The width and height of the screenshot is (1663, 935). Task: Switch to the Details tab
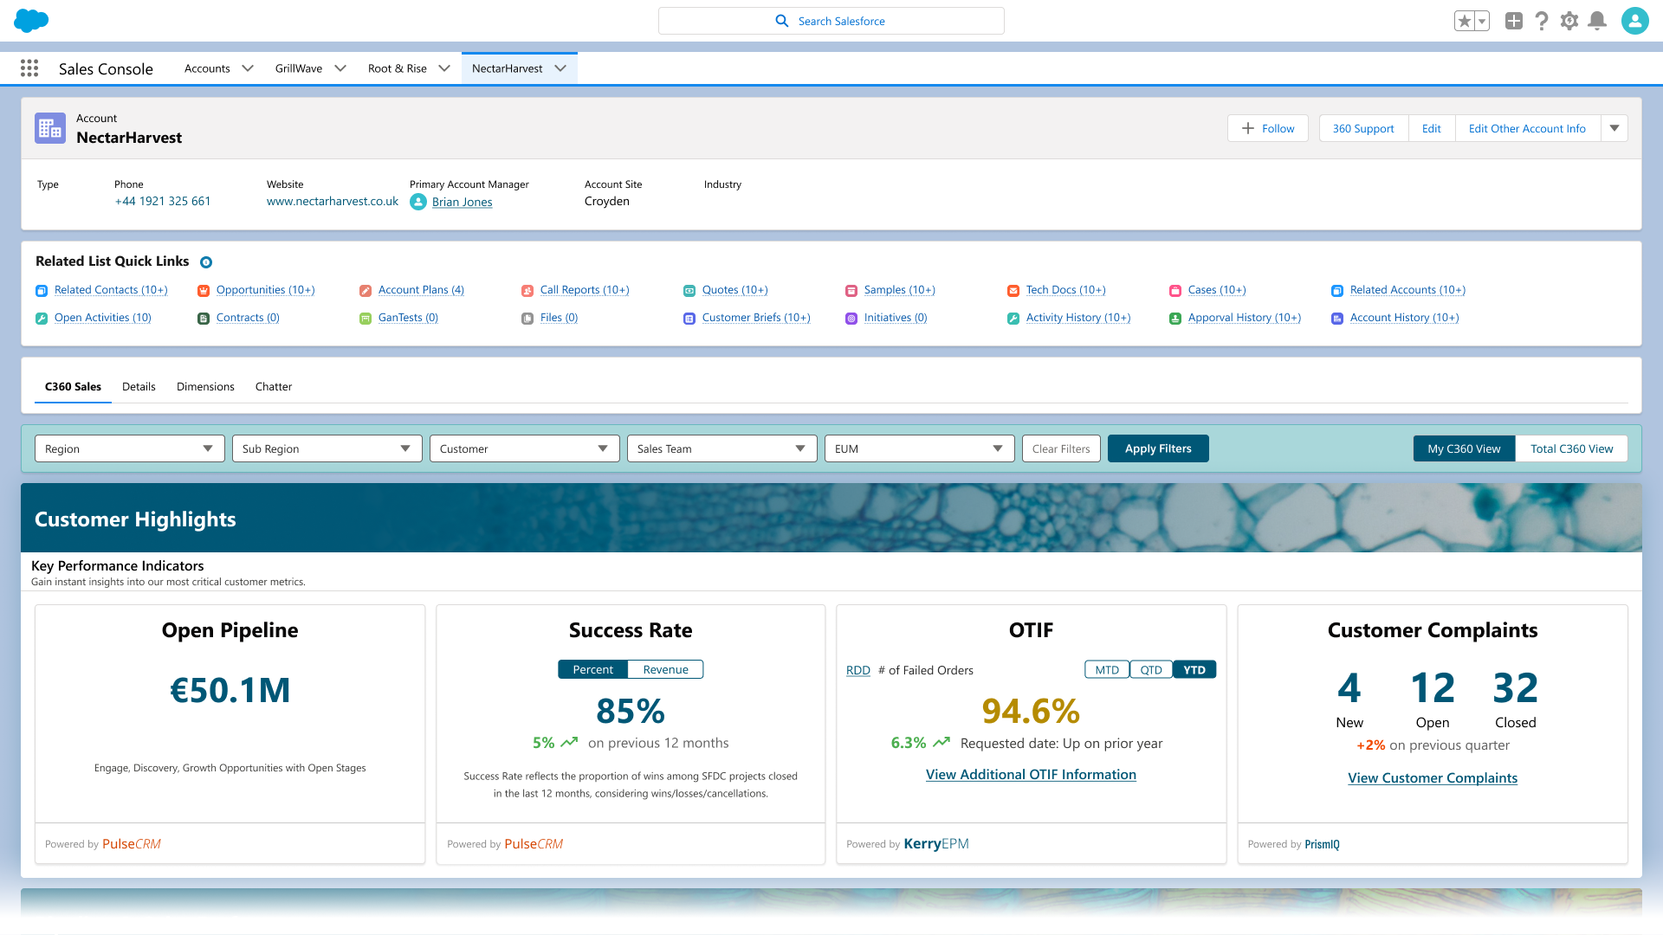pyautogui.click(x=139, y=386)
